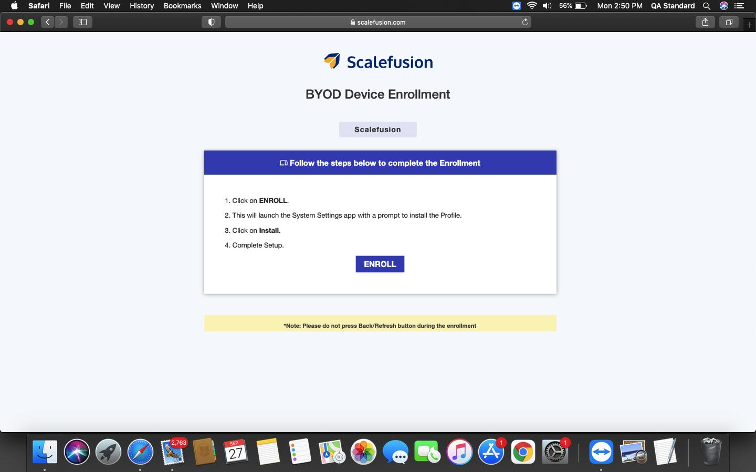The image size is (756, 472).
Task: Open Messages from the Dock
Action: pyautogui.click(x=395, y=452)
